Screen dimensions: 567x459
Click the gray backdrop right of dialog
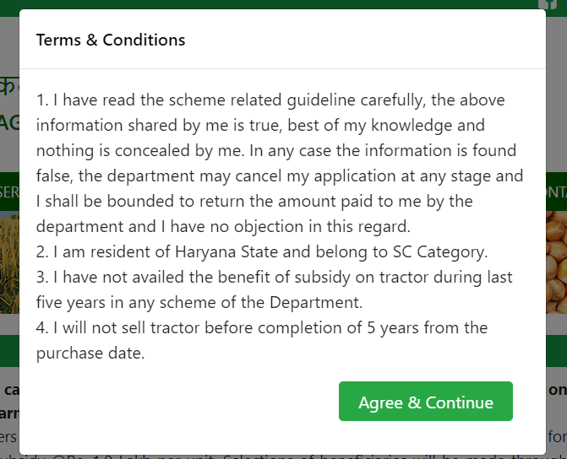click(x=557, y=108)
